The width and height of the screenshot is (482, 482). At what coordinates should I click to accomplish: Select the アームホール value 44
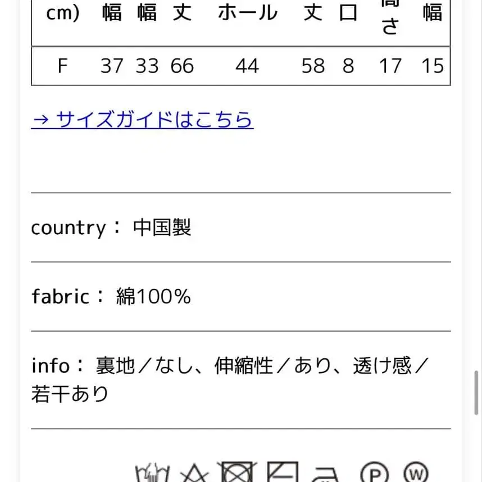coord(248,66)
